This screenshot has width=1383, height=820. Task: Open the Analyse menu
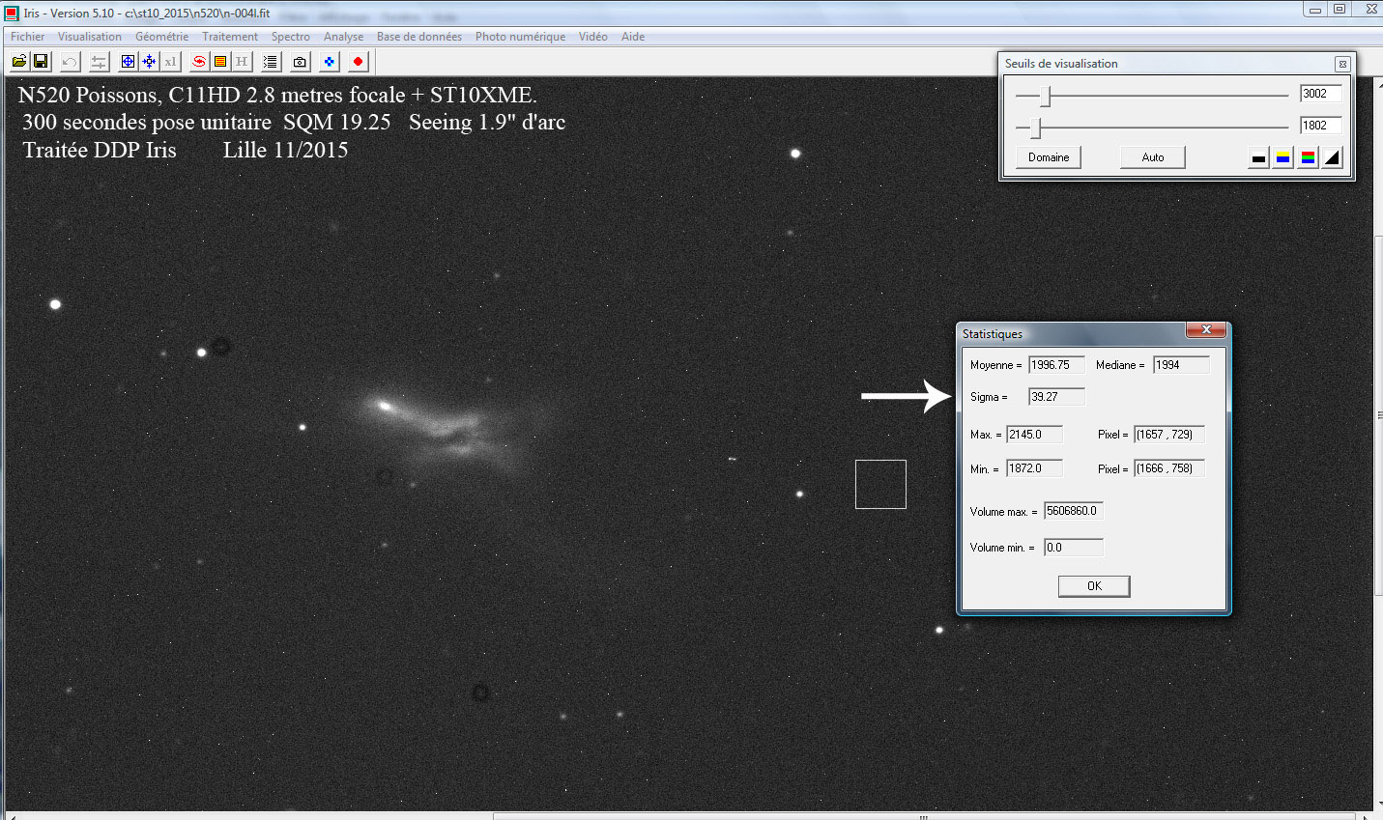click(344, 37)
